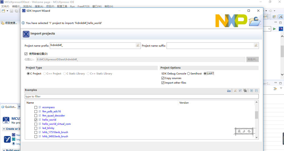Collapse the Create or import section

[4, 129]
